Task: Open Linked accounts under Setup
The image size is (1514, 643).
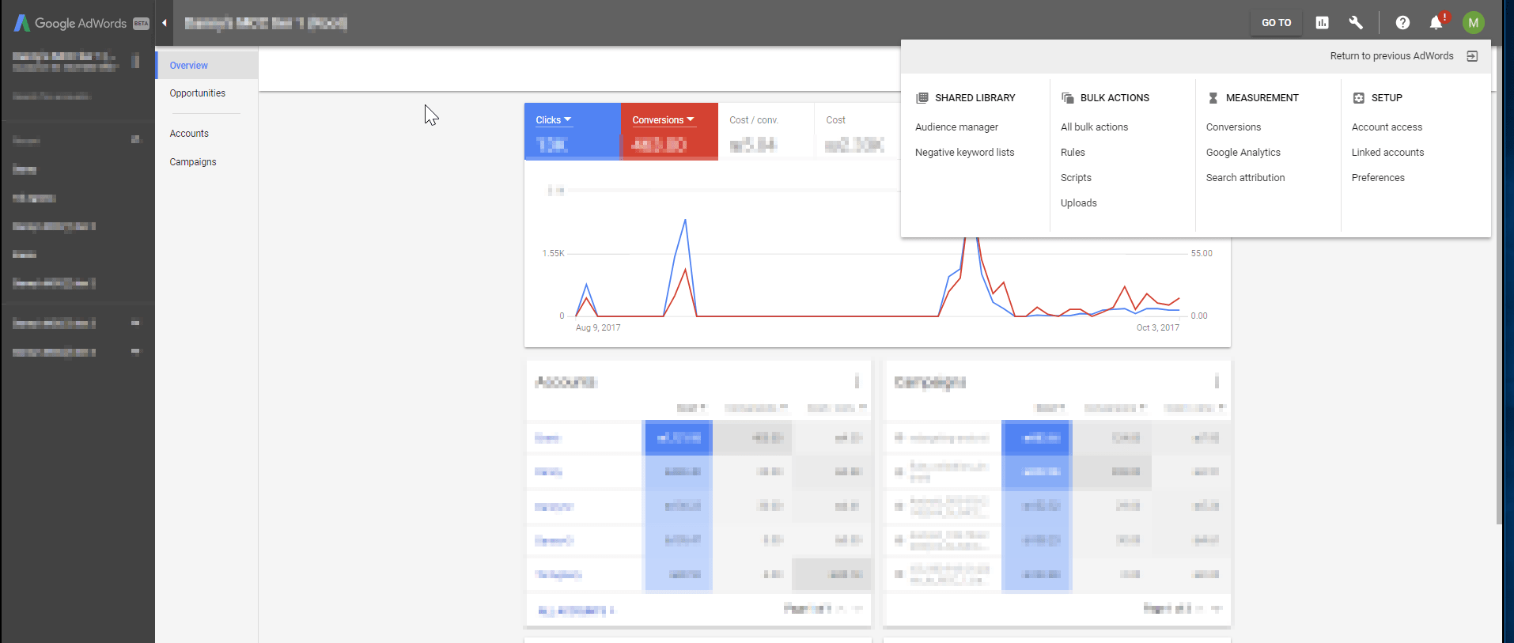Action: click(1387, 153)
